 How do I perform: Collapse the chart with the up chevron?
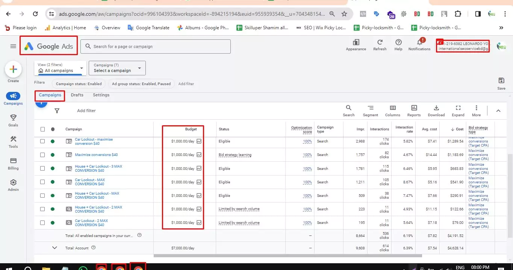pos(498,111)
